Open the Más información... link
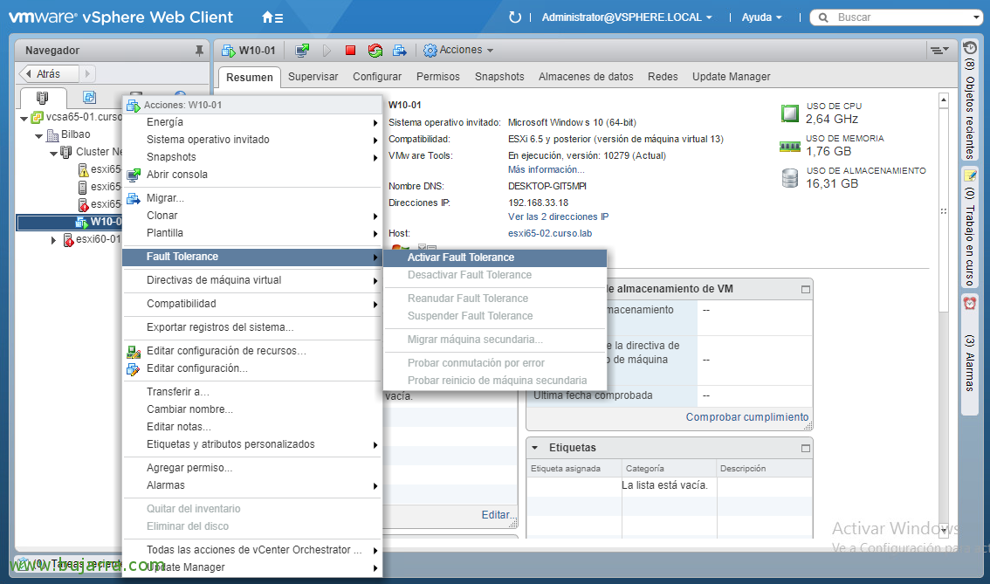990x584 pixels. pos(547,170)
